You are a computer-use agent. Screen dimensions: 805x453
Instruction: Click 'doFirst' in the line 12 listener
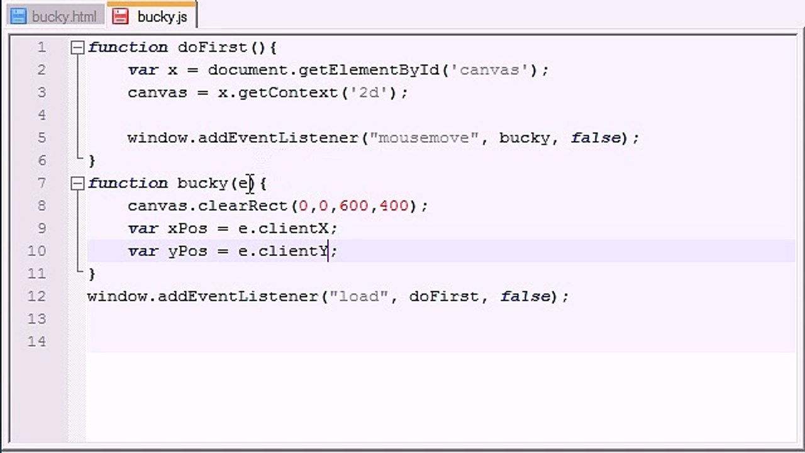tap(444, 296)
